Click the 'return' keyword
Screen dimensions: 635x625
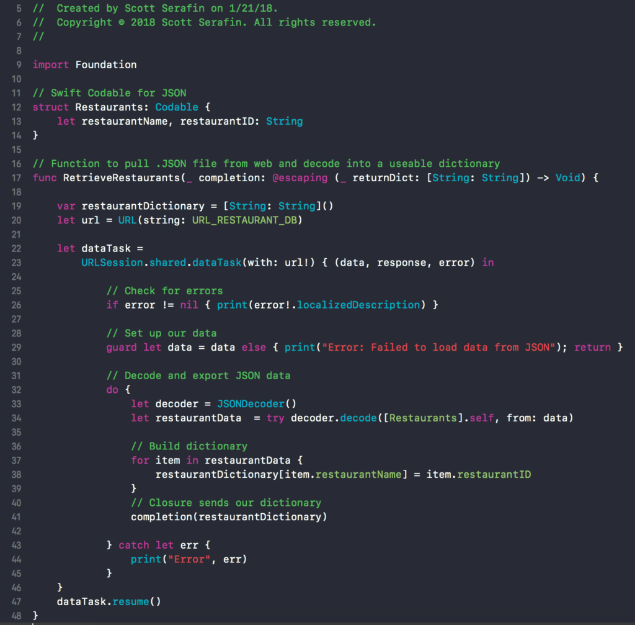(x=592, y=348)
